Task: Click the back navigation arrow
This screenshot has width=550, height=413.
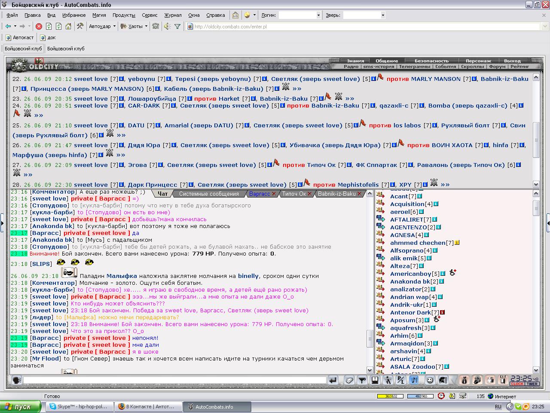Action: pos(8,26)
